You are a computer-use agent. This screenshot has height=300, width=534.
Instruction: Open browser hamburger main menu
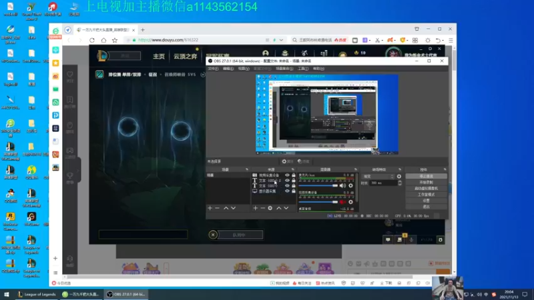tap(451, 40)
